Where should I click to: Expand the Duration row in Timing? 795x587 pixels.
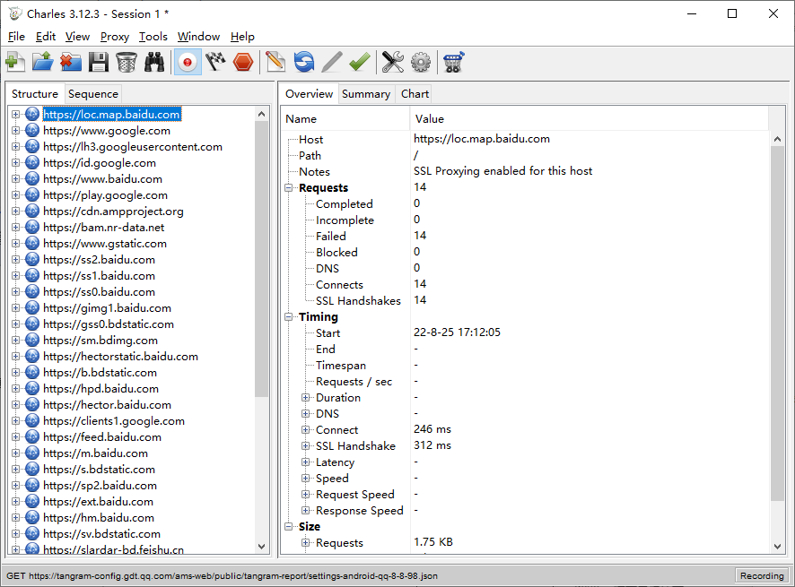(306, 398)
